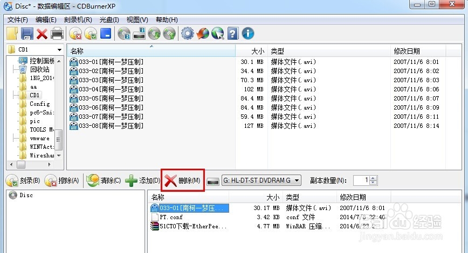Select file 033-06[南柯一梦压制] in browser list
The height and width of the screenshot is (253, 468).
(x=111, y=107)
